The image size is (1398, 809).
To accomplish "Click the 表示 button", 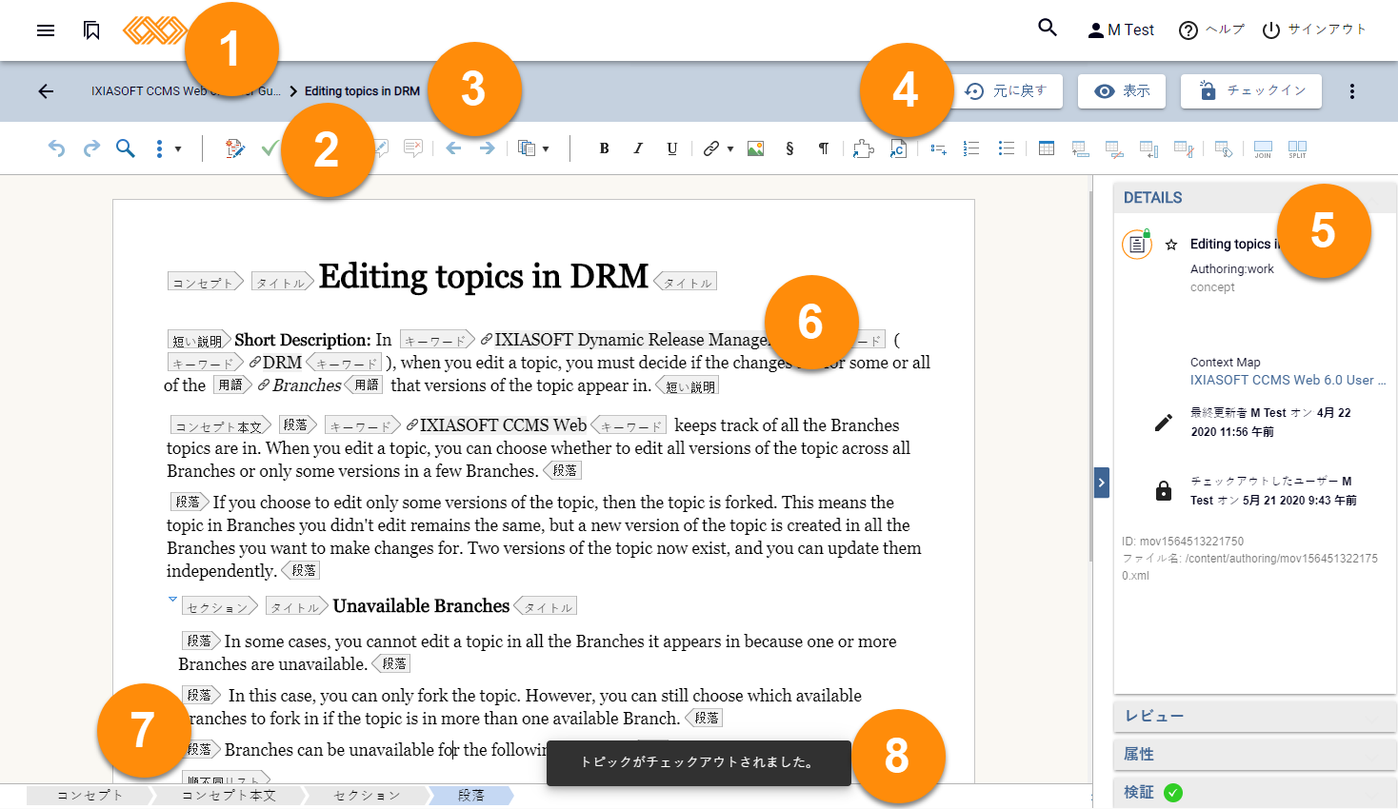I will click(1123, 91).
